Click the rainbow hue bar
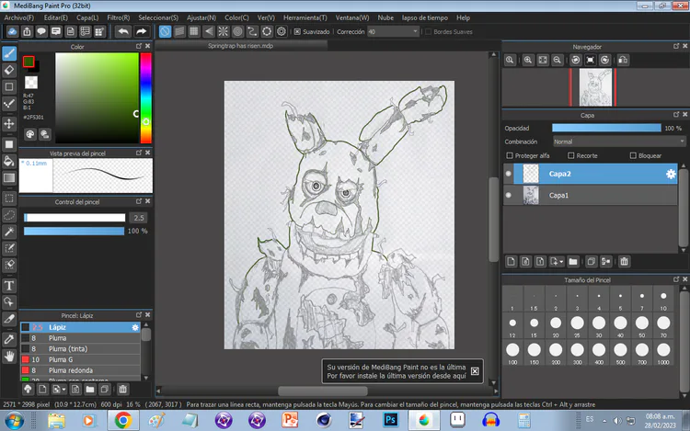The height and width of the screenshot is (431, 690). point(145,98)
